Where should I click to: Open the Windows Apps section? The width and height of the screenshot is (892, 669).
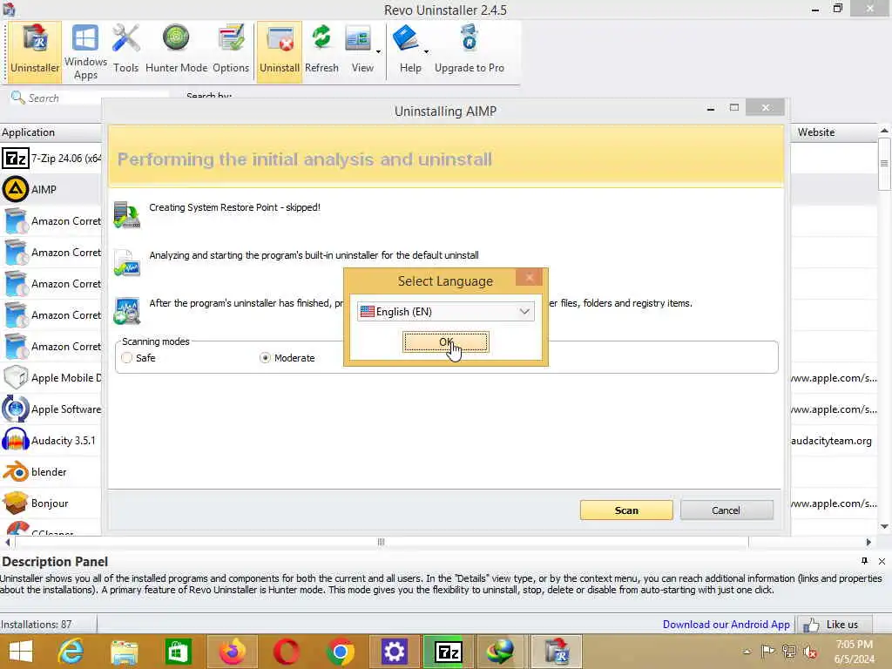point(85,51)
